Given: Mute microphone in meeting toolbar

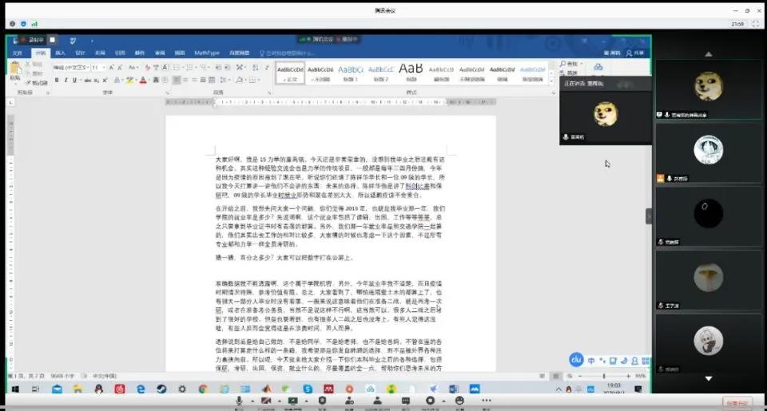Looking at the screenshot, I should tap(239, 401).
